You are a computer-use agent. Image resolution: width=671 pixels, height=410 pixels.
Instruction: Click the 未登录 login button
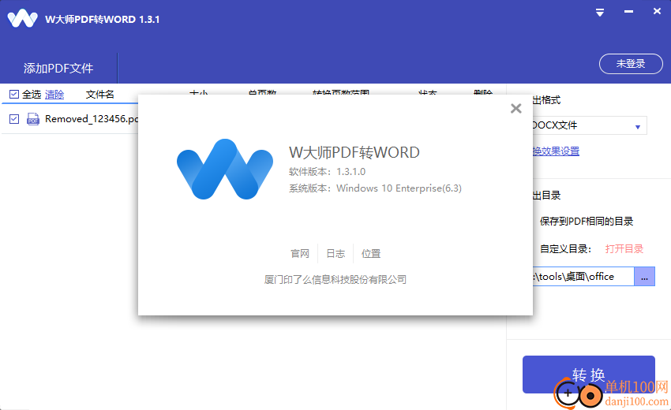point(631,64)
